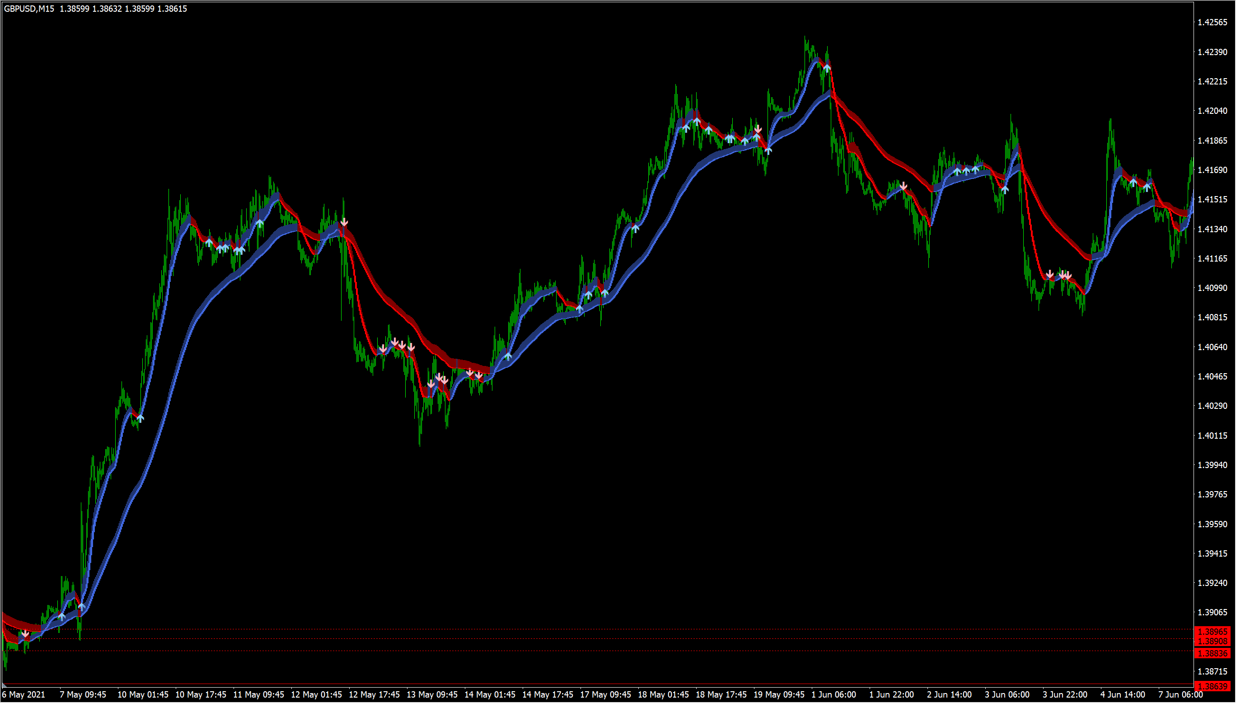Viewport: 1236px width, 703px height.
Task: Click the 1.38715 price scale label
Action: 1212,671
